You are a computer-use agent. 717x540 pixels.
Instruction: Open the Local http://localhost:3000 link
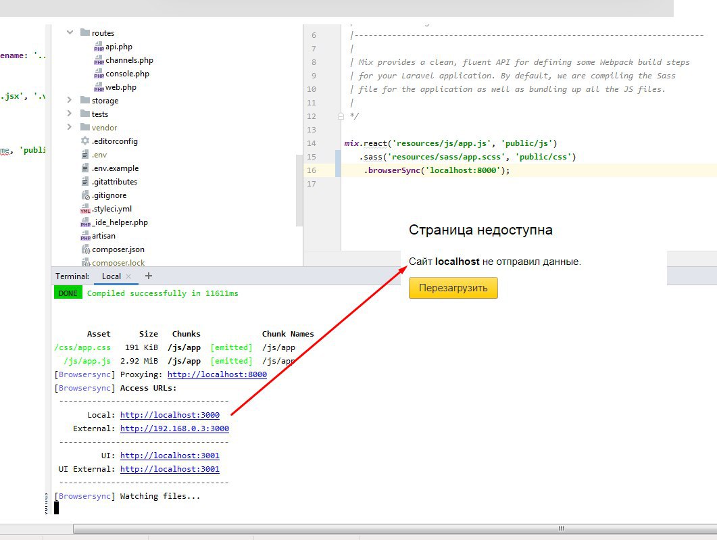pos(170,415)
